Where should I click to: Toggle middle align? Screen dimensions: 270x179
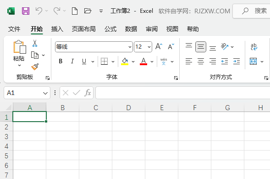[x=201, y=47]
